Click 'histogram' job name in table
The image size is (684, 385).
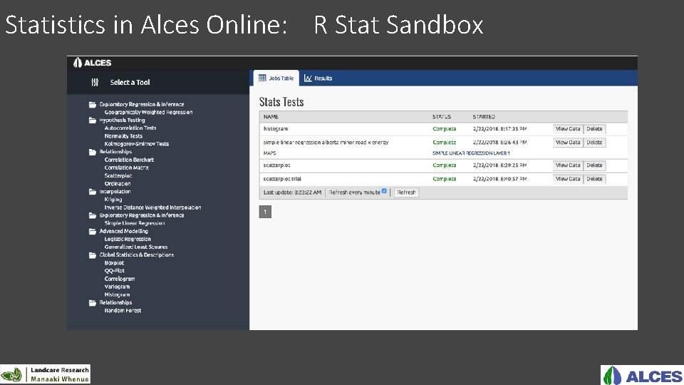[276, 129]
